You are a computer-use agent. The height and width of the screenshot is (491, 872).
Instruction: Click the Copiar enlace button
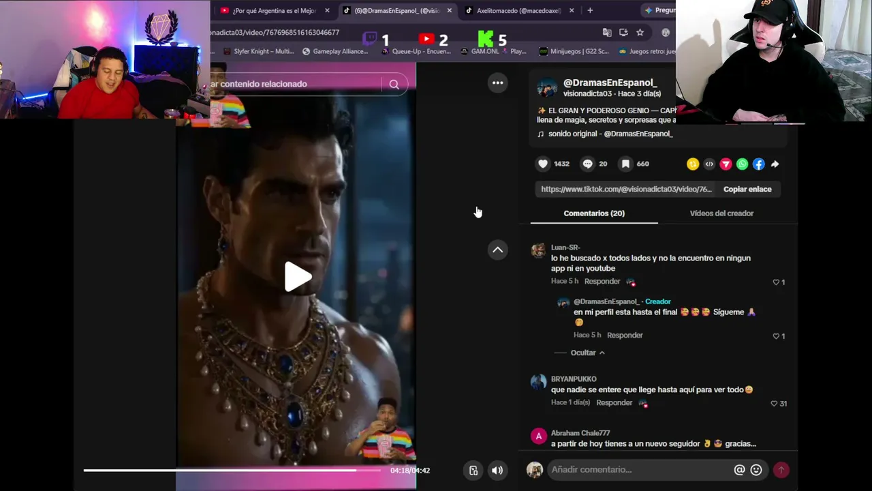pyautogui.click(x=747, y=189)
